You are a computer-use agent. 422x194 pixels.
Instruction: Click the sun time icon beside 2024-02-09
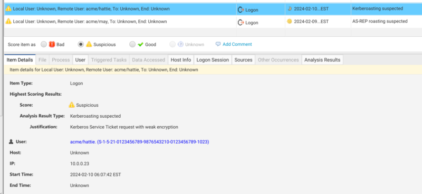(x=289, y=21)
